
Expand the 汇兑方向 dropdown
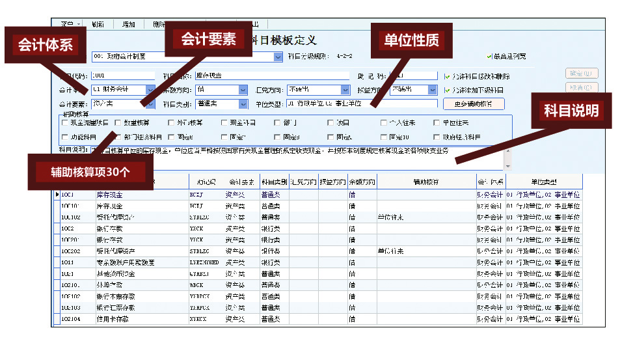point(345,90)
